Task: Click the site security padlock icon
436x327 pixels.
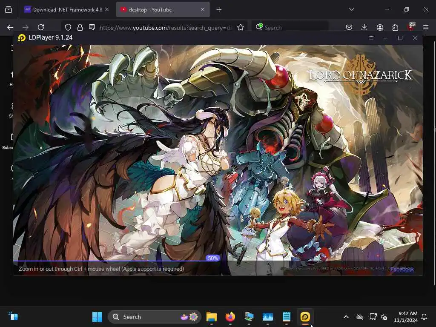Action: 80,27
